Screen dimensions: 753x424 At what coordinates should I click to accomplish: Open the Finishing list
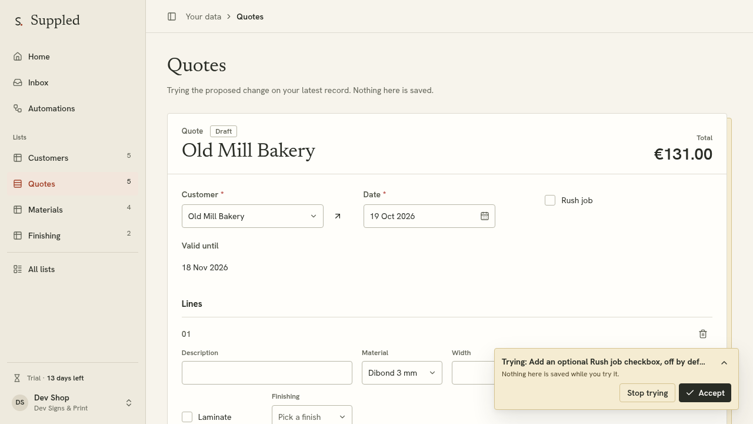pos(72,236)
